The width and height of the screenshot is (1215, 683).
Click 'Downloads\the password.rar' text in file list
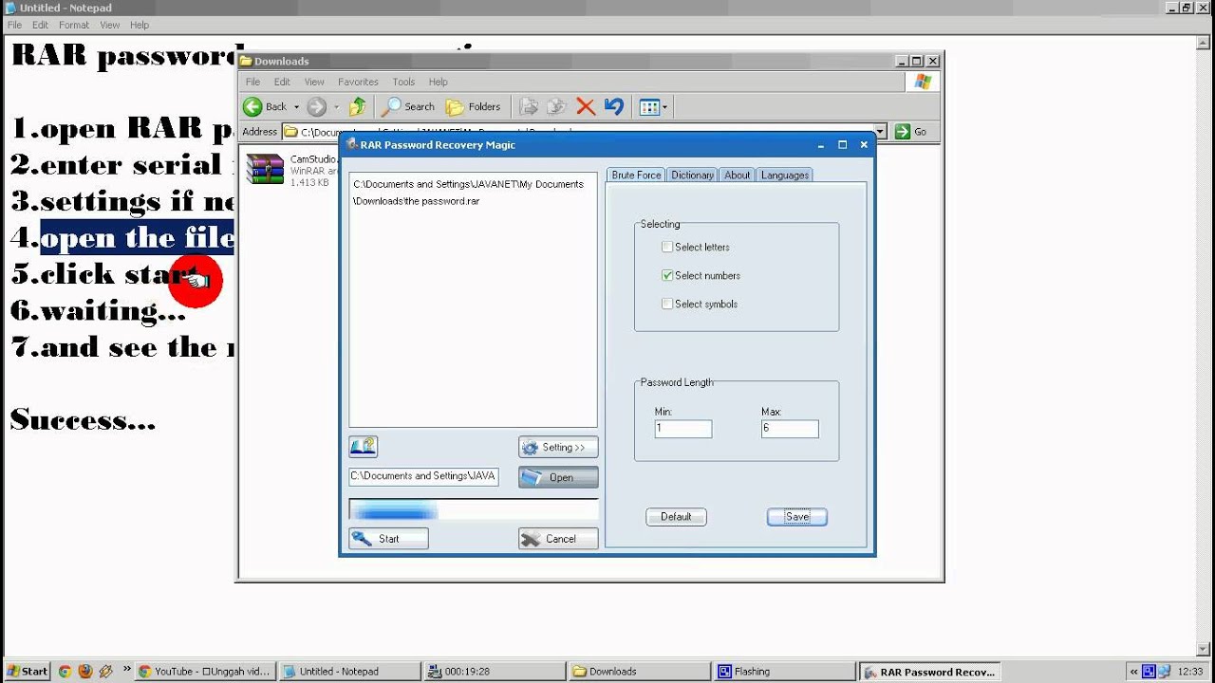click(416, 201)
